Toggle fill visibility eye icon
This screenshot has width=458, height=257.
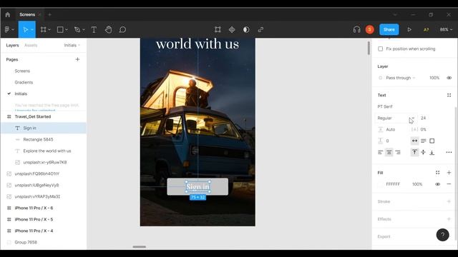(437, 184)
